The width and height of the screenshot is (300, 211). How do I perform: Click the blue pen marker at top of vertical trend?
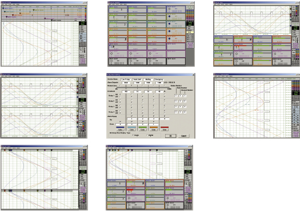pyautogui.click(x=110, y=151)
